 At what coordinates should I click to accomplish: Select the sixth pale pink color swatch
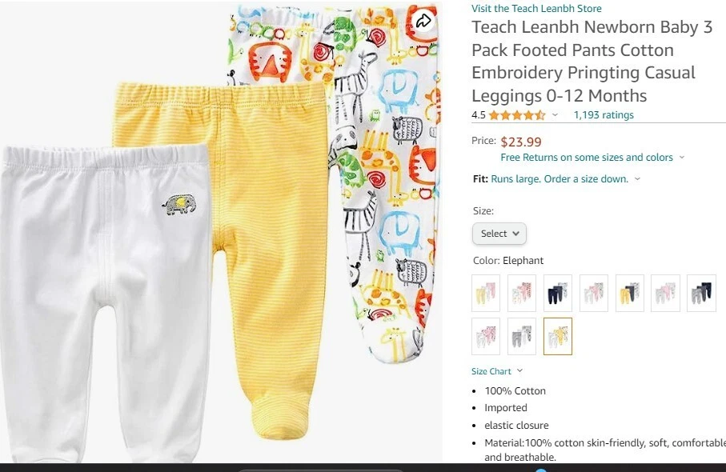click(665, 293)
